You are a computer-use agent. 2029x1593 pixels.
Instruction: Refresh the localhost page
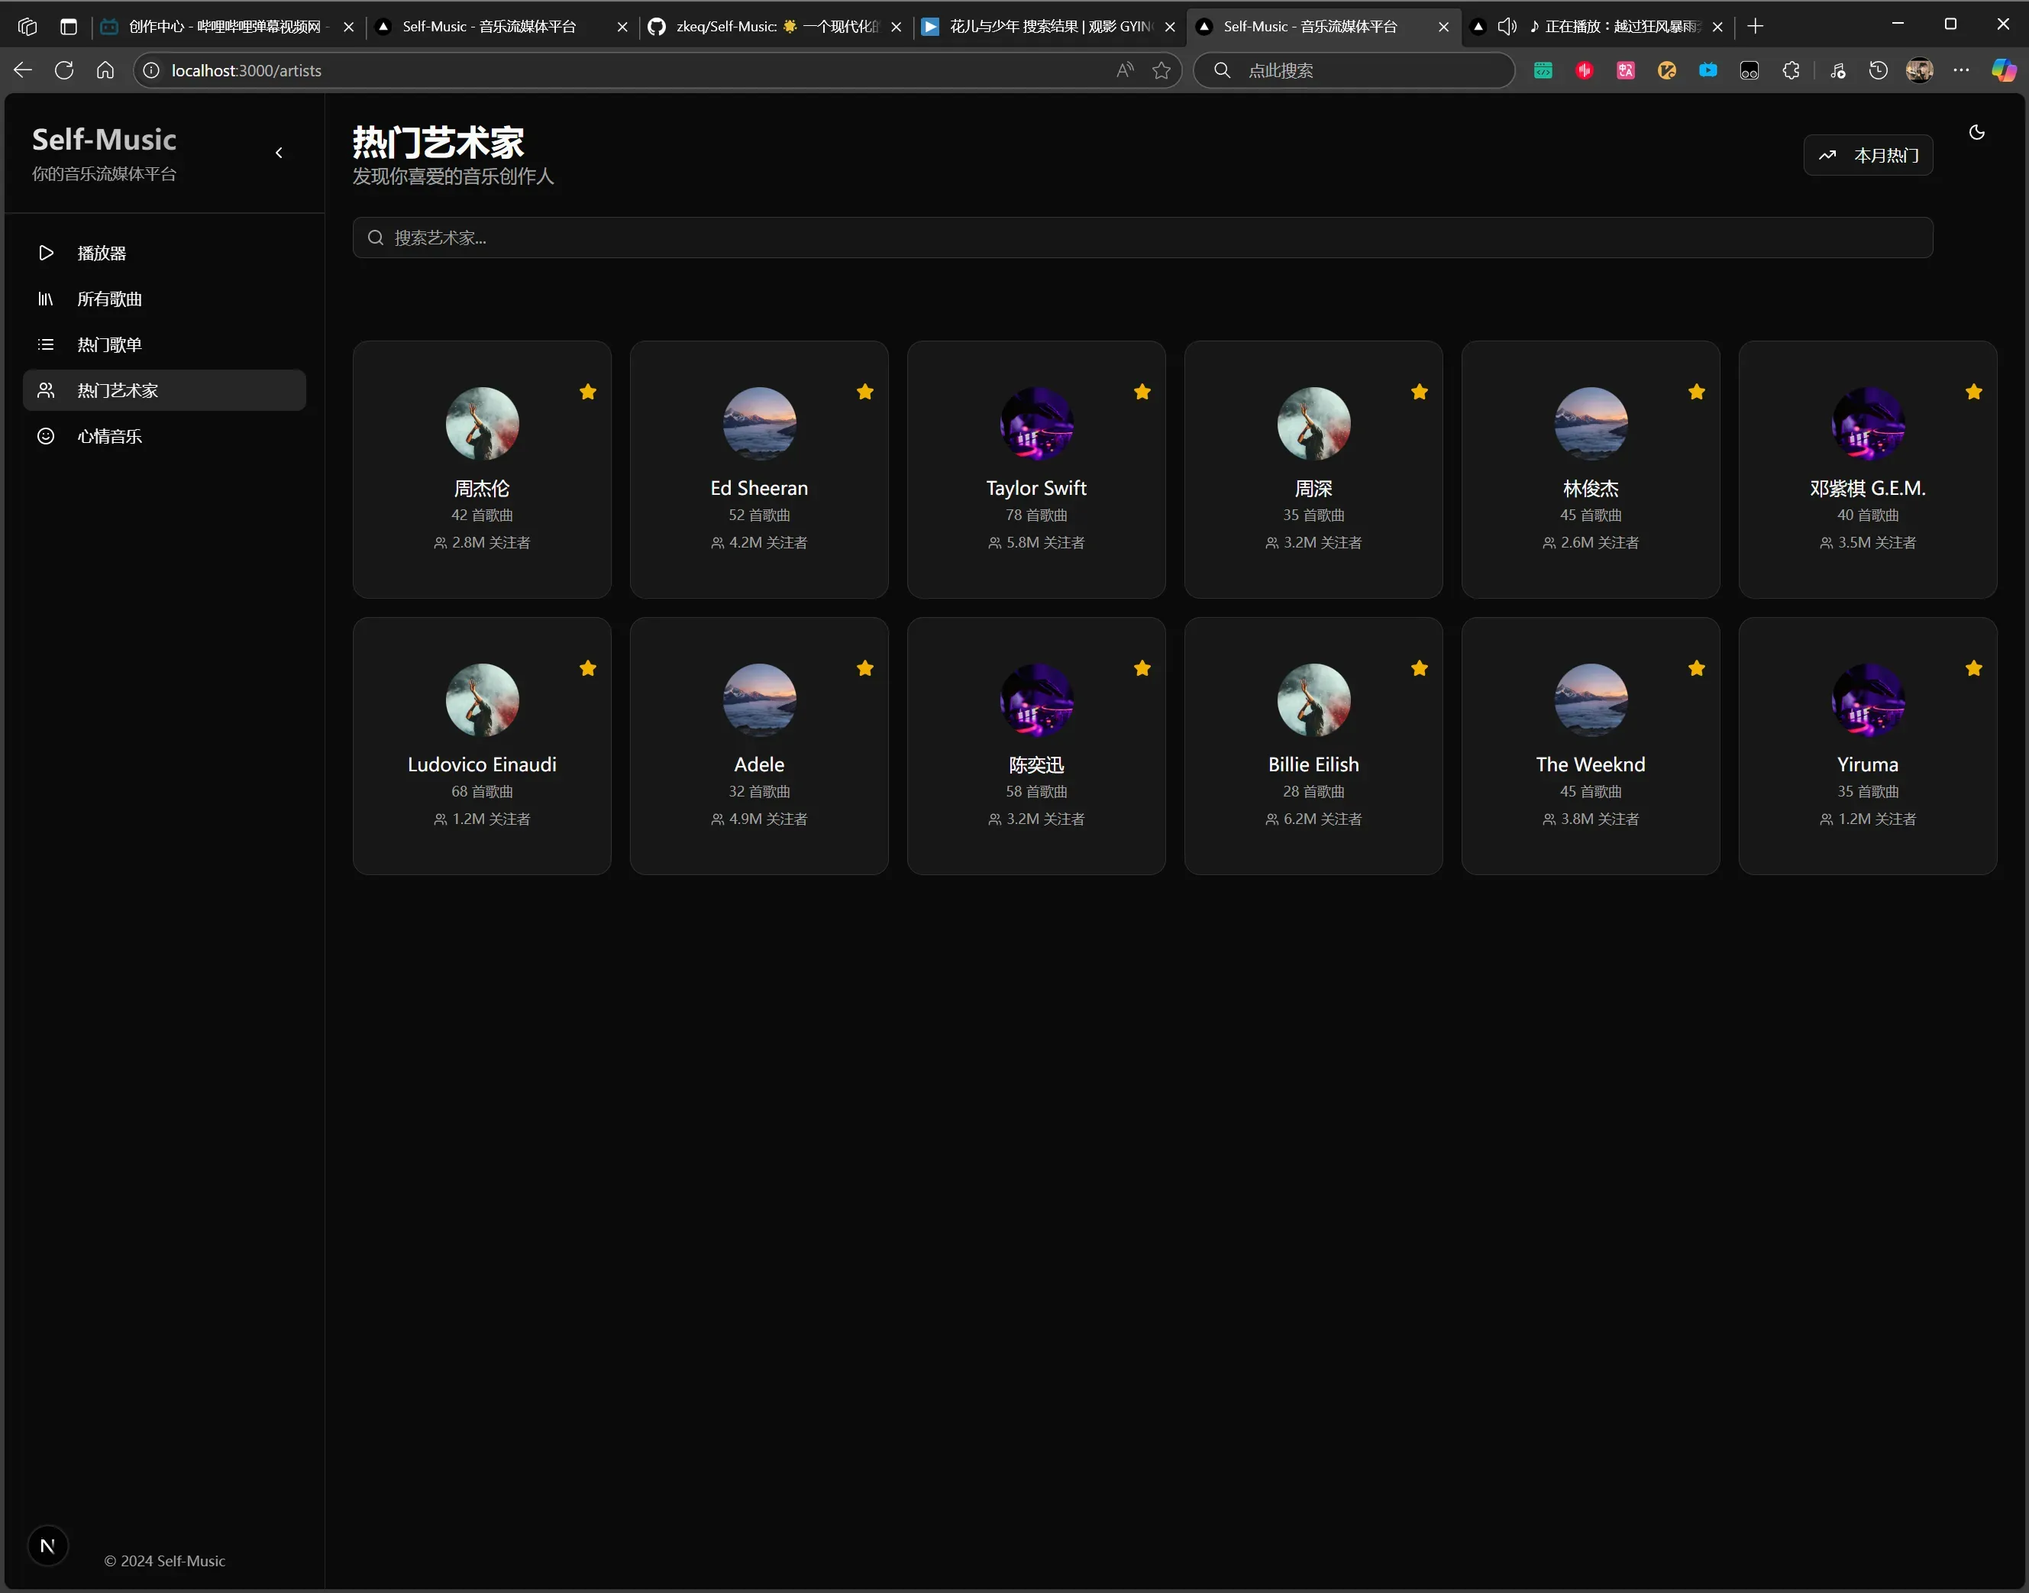[x=64, y=70]
